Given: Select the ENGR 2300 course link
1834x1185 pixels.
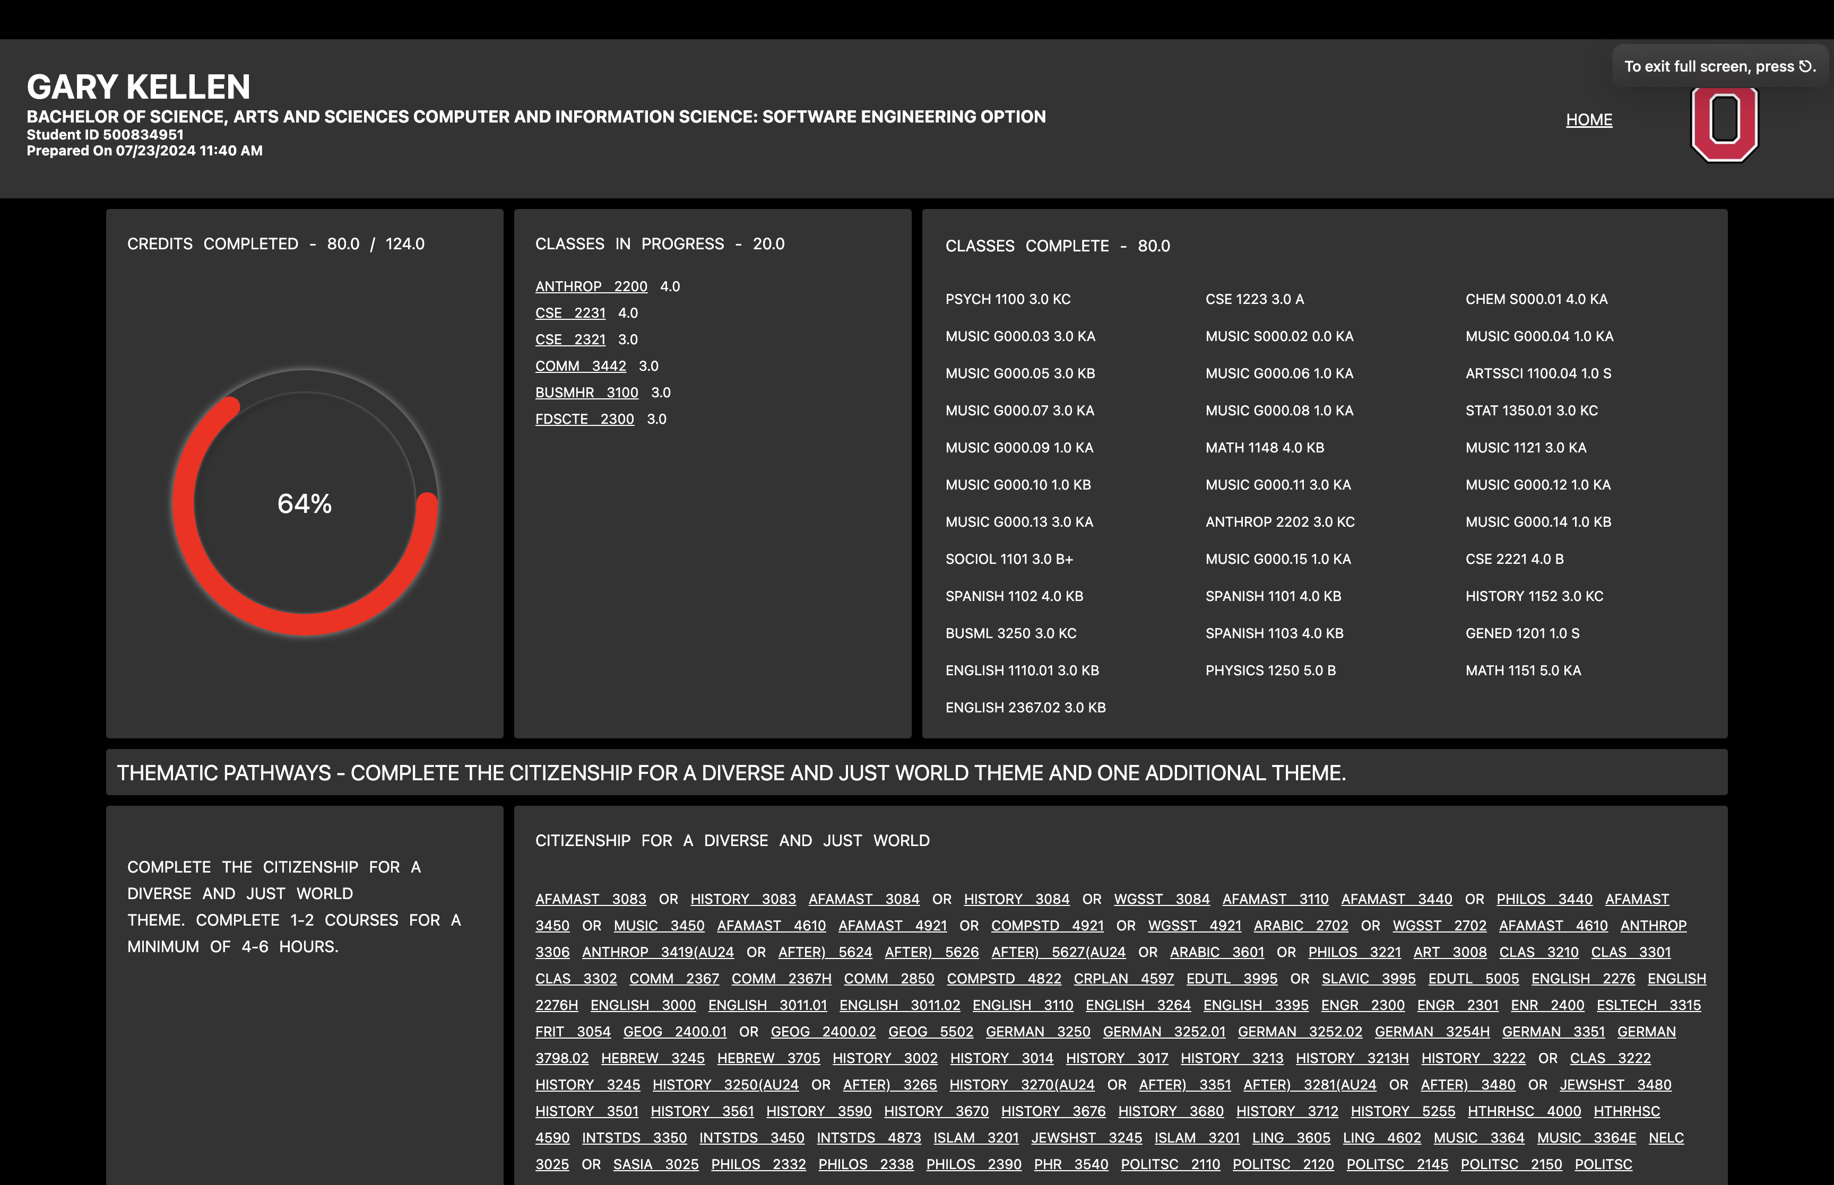Looking at the screenshot, I should 1362,1005.
